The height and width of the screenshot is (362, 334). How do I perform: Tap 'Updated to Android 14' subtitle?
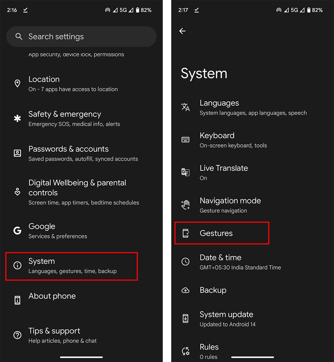pos(228,324)
